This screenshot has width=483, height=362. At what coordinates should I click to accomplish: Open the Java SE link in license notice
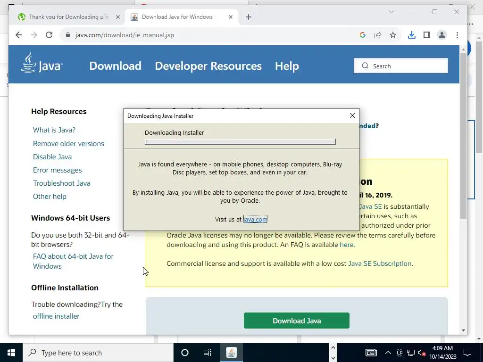point(371,206)
